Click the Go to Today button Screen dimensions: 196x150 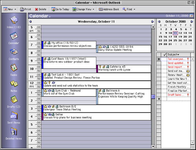(60, 9)
